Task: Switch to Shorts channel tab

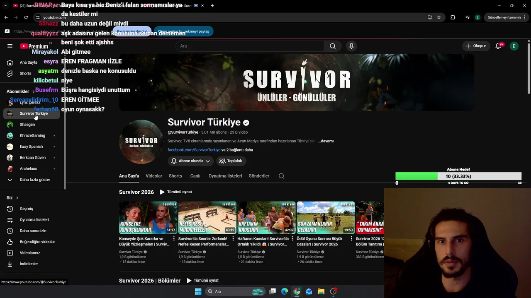Action: [x=175, y=176]
